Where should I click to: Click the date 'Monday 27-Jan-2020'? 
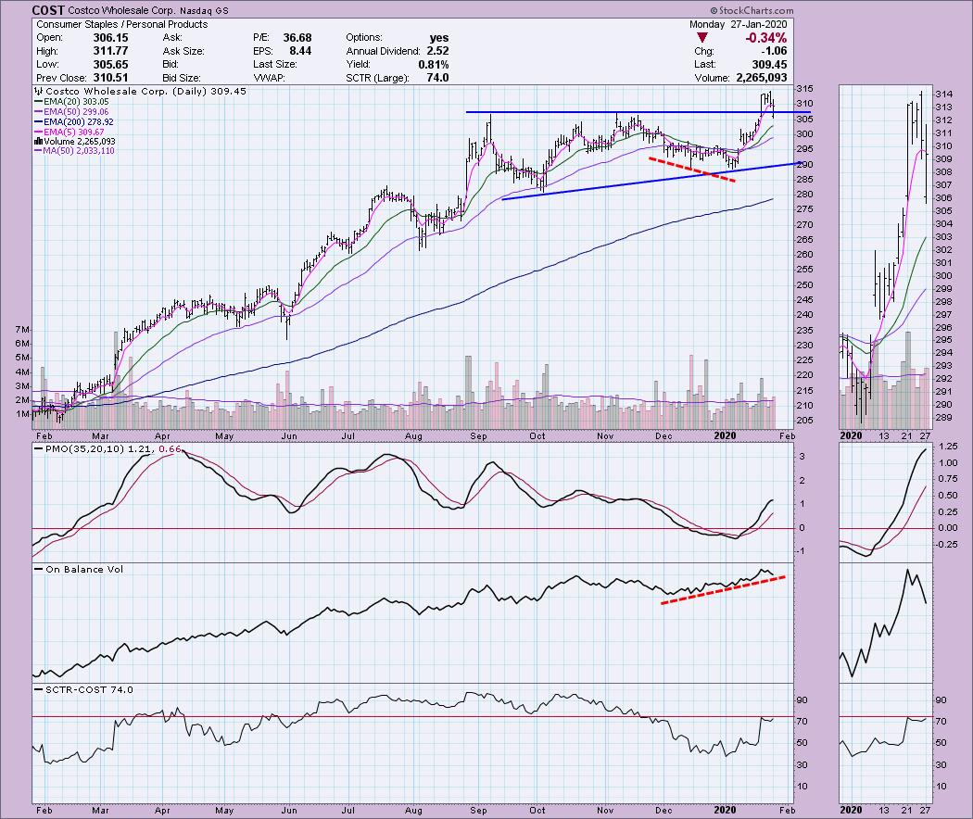pyautogui.click(x=738, y=24)
